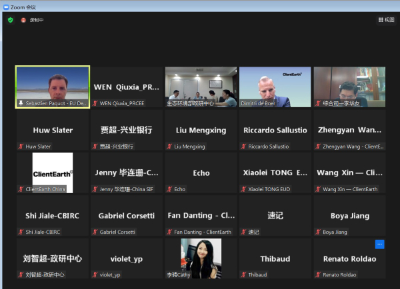Click the large Gabriel Corsetti name text
The image size is (400, 289).
pyautogui.click(x=127, y=216)
